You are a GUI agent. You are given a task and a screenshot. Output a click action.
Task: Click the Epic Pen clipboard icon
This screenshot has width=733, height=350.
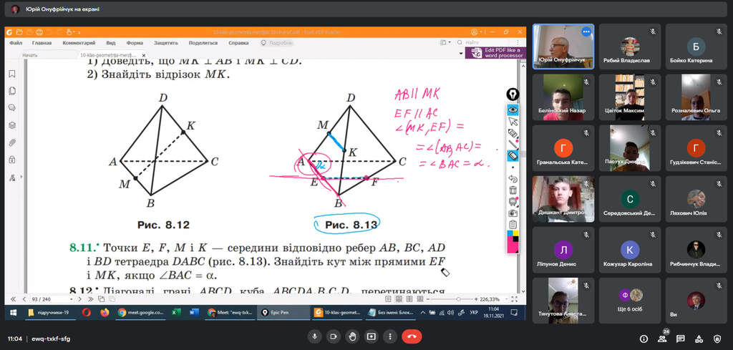513,224
